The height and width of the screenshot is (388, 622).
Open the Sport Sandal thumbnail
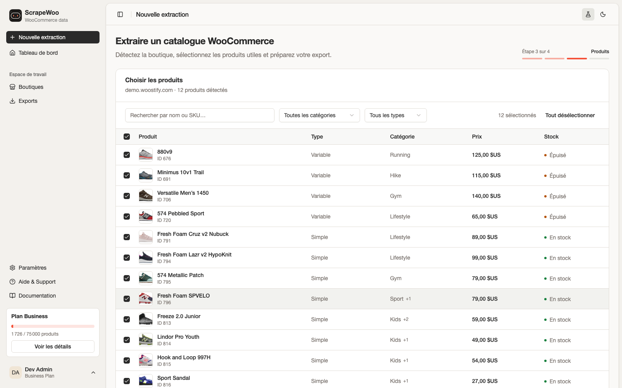click(146, 381)
